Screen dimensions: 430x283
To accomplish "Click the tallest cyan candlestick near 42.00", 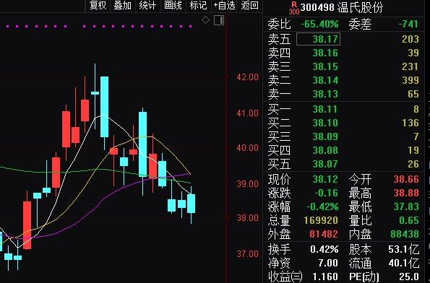I will tap(104, 107).
